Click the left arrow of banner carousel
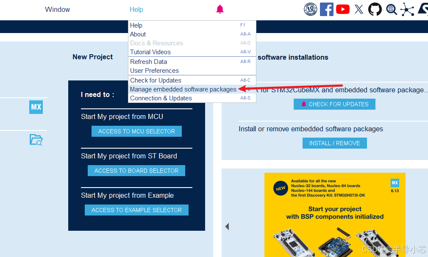This screenshot has width=428, height=257. [x=227, y=227]
